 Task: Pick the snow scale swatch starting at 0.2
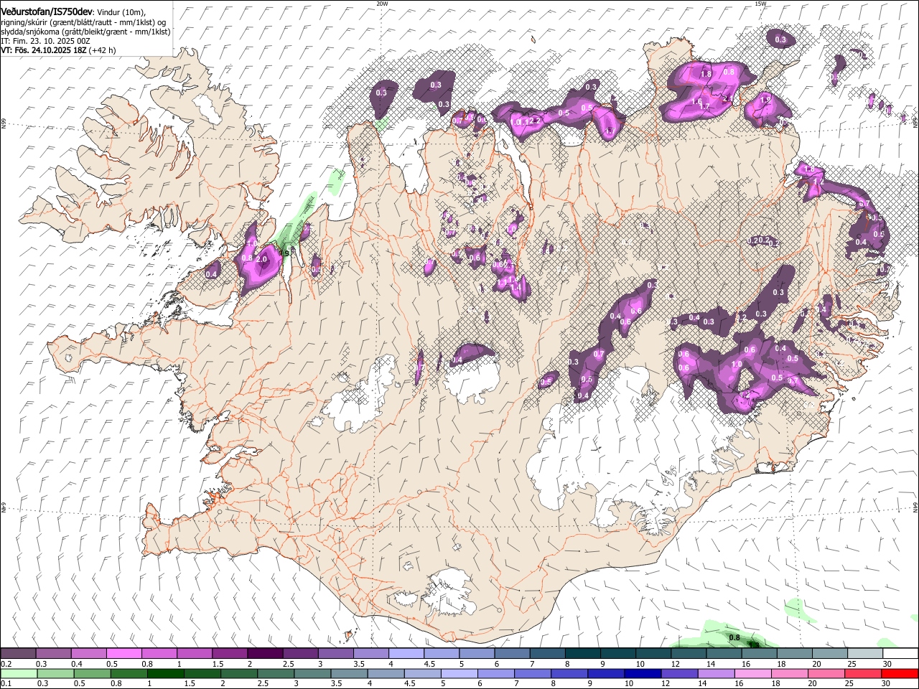coord(18,653)
